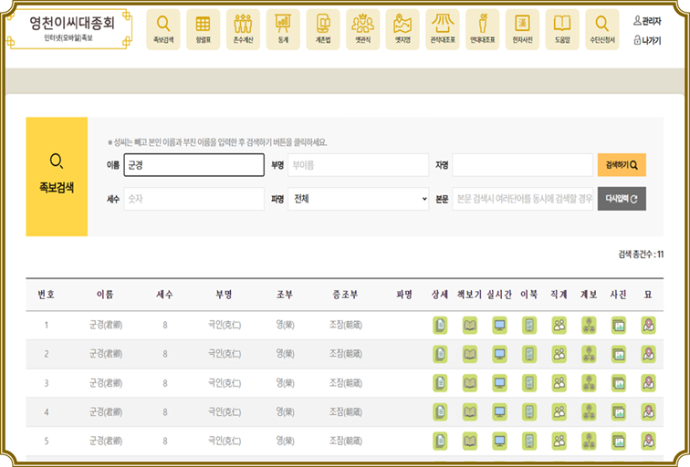The image size is (690, 467).
Task: Click 군경(君卿) name in row 5
Action: 106,441
